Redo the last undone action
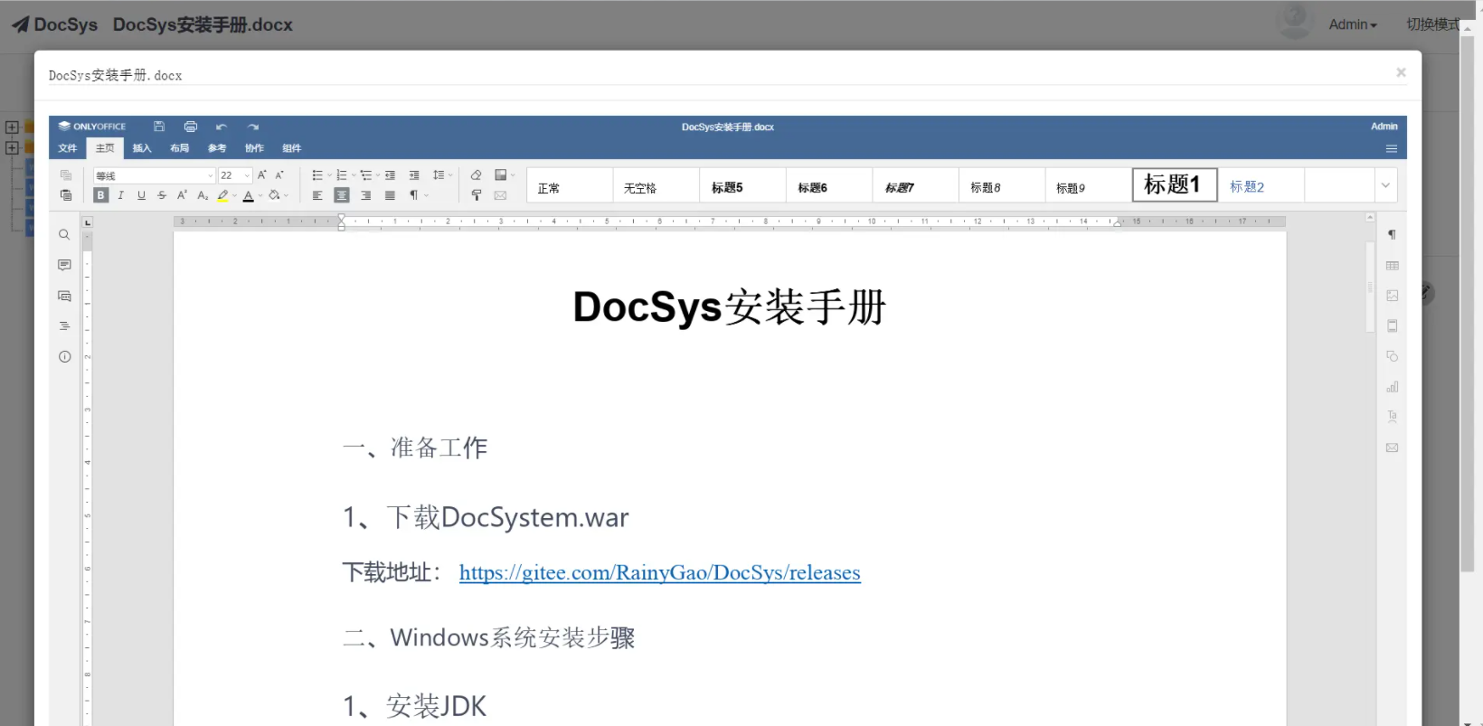 tap(253, 127)
